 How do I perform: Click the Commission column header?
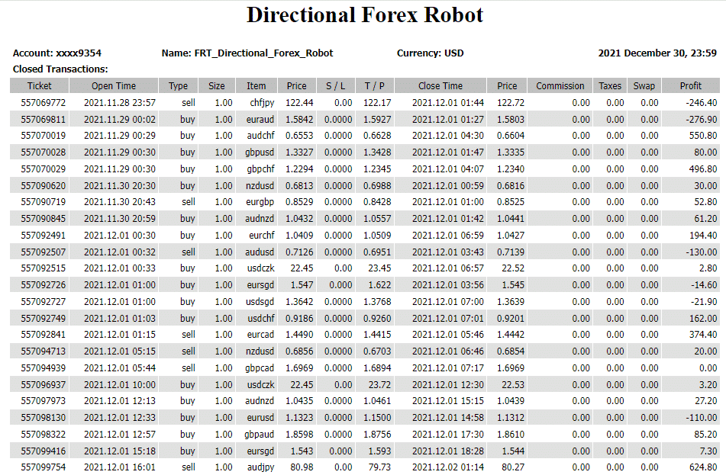click(560, 85)
